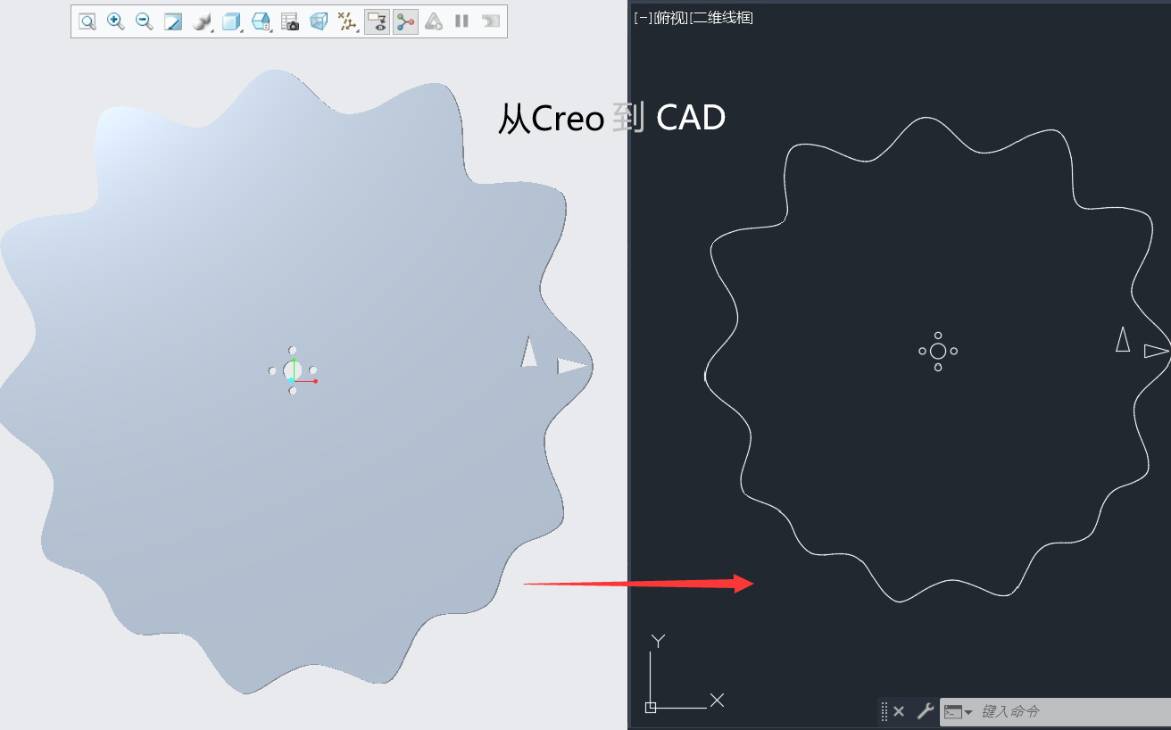1171x730 pixels.
Task: Click the simulation triangle play icon
Action: click(x=434, y=21)
